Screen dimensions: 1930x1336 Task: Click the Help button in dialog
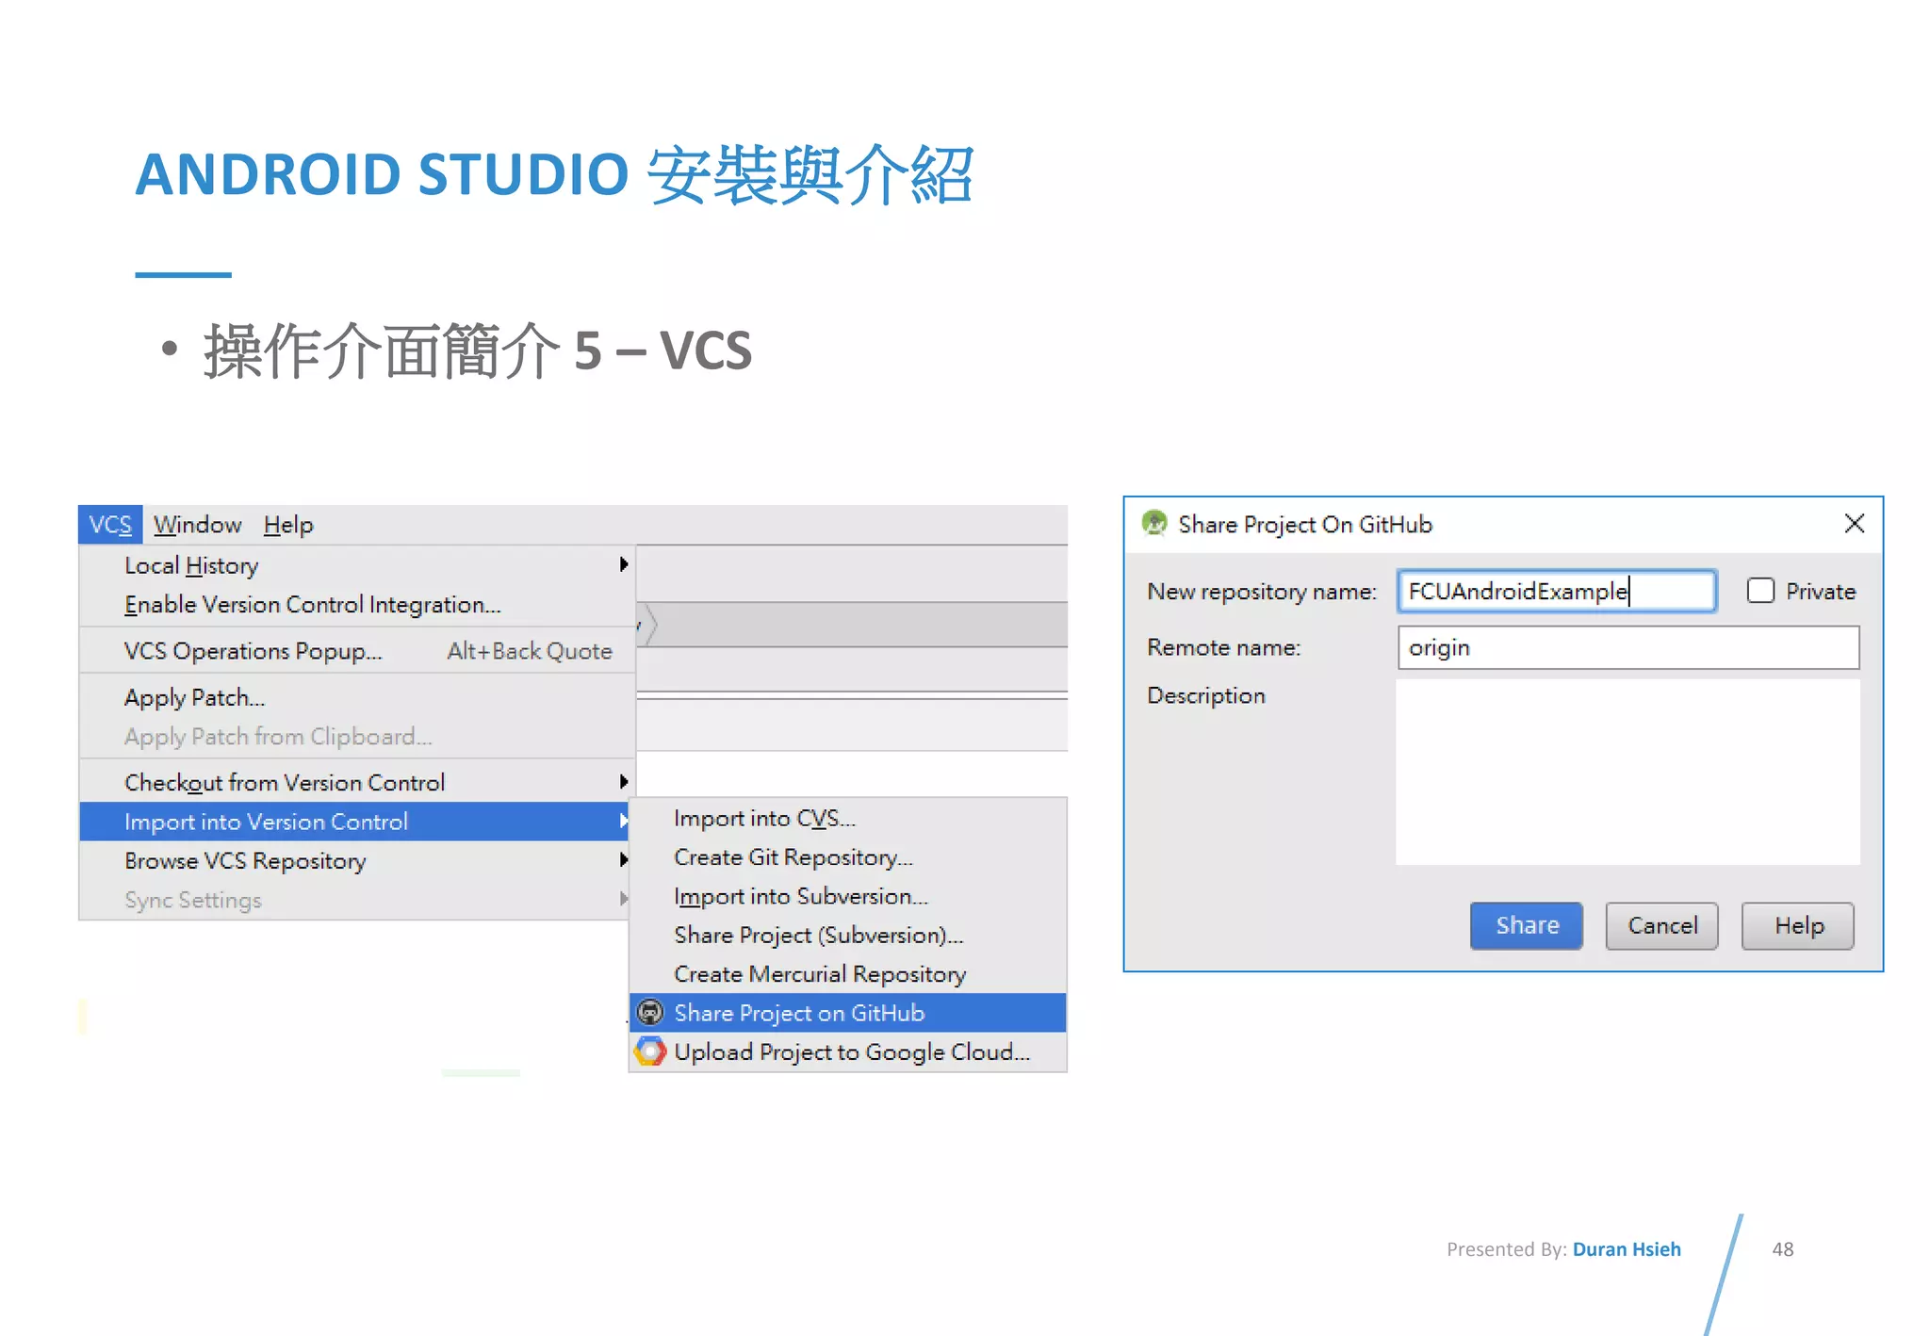(1798, 925)
